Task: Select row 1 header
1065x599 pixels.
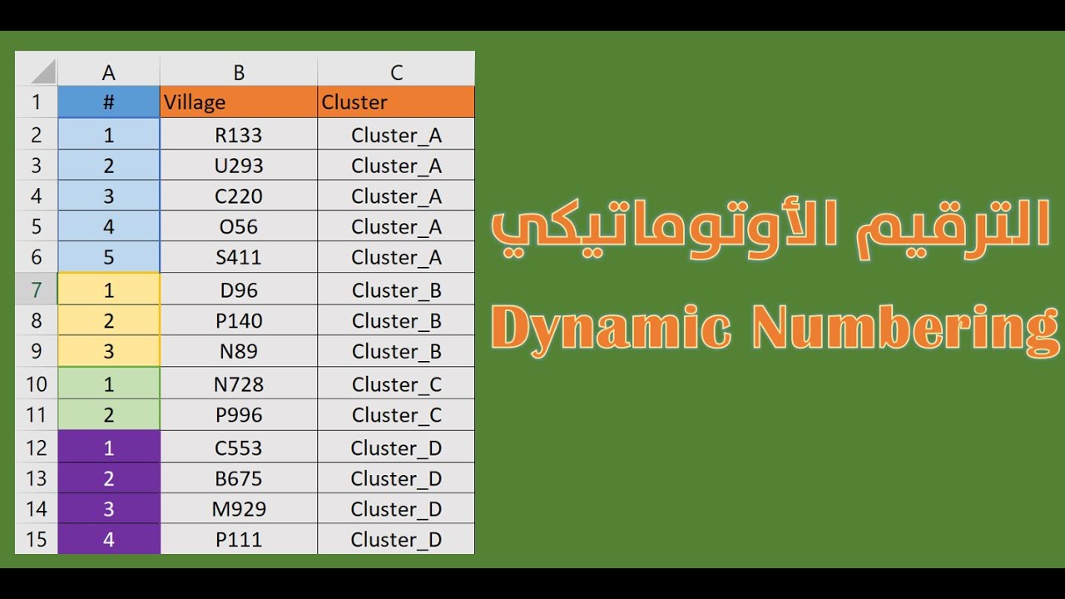Action: click(37, 102)
